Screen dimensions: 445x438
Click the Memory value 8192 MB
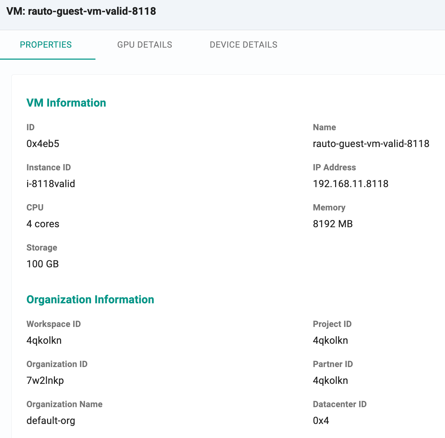[x=333, y=224]
